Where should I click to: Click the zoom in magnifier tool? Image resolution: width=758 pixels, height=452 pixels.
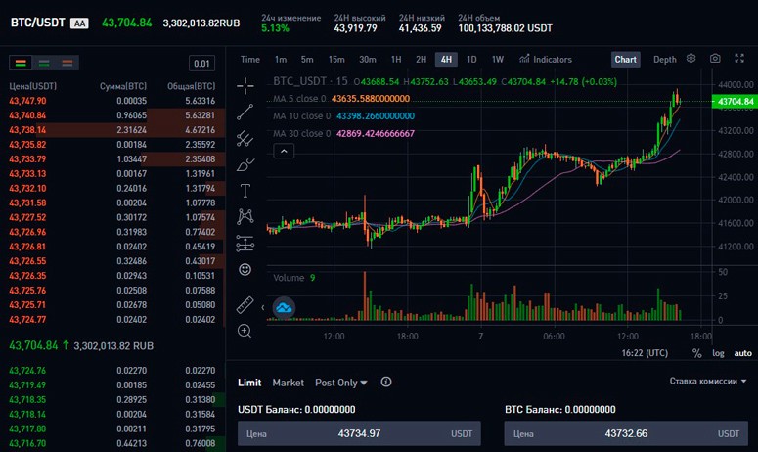point(245,331)
